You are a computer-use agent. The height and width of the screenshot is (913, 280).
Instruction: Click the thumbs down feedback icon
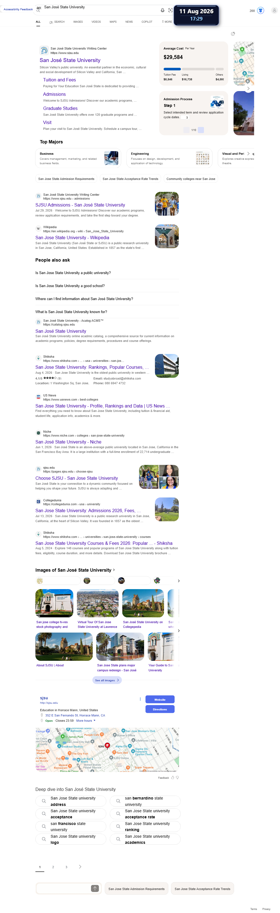pos(177,778)
